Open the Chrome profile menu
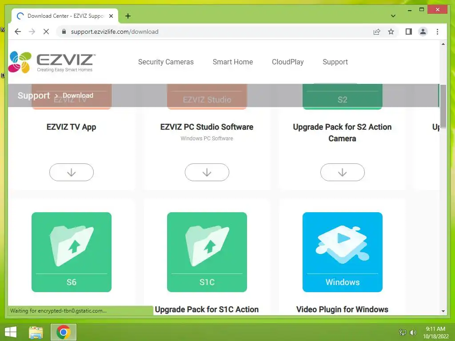The width and height of the screenshot is (455, 341). (x=423, y=32)
